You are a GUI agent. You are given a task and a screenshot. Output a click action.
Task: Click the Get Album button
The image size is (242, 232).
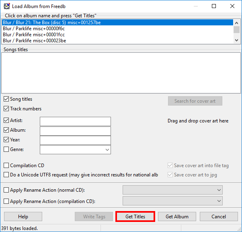coord(177,217)
